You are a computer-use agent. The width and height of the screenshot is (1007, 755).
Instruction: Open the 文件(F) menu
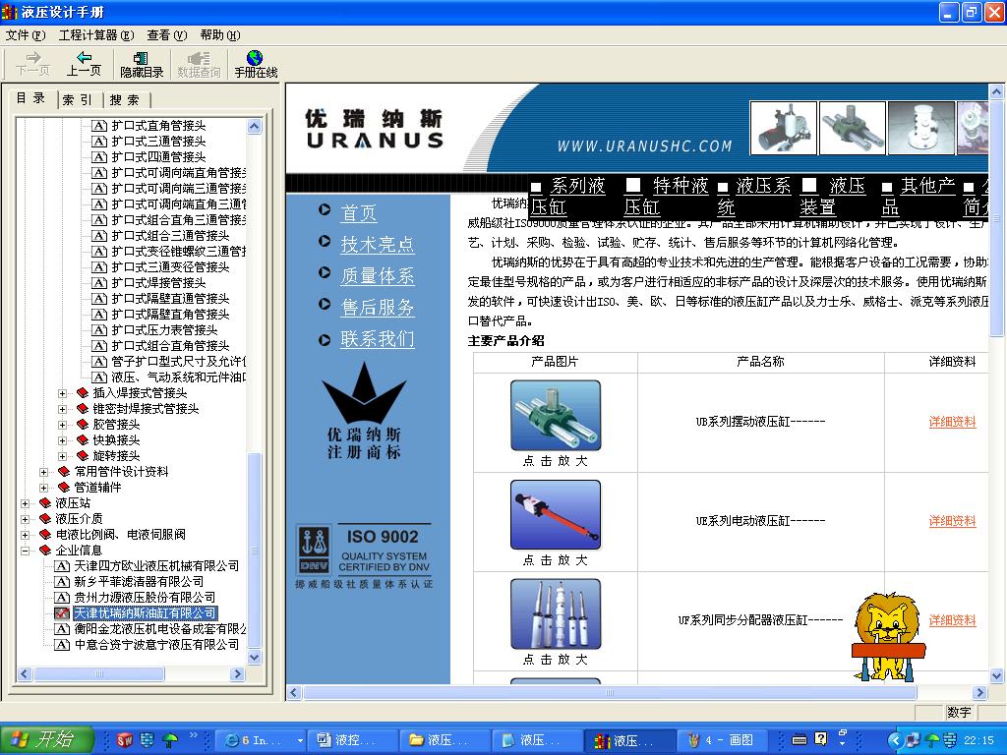[x=25, y=34]
